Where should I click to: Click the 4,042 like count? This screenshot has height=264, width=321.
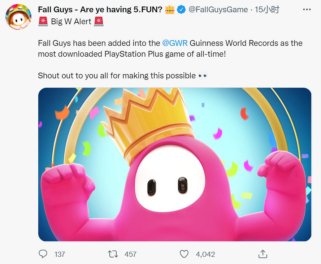tap(205, 254)
